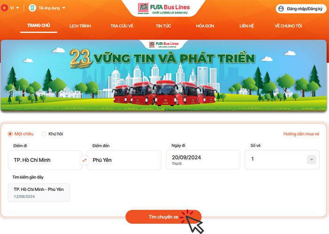Click the Vietnam flag language icon

(4, 8)
